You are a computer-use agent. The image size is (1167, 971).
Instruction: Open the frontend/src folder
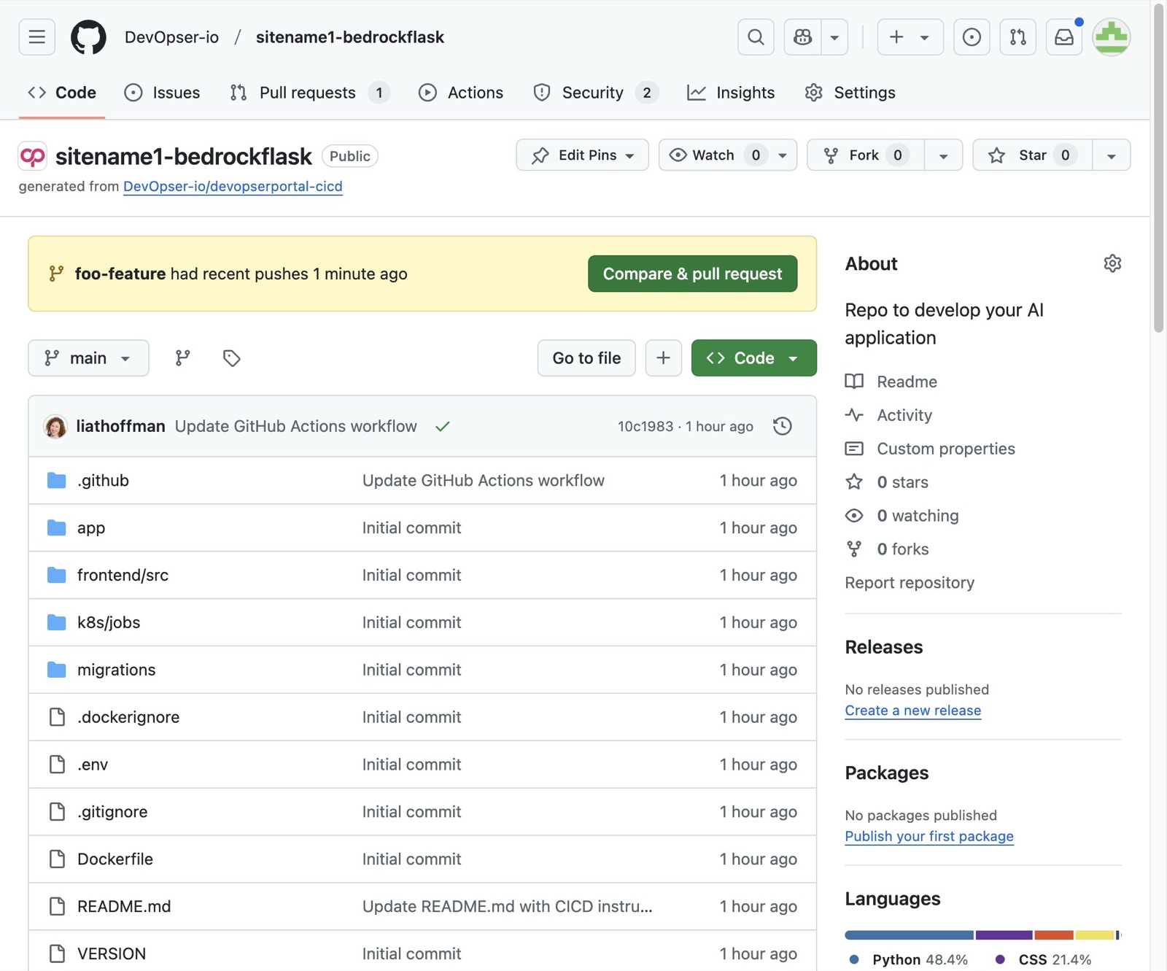(x=123, y=575)
